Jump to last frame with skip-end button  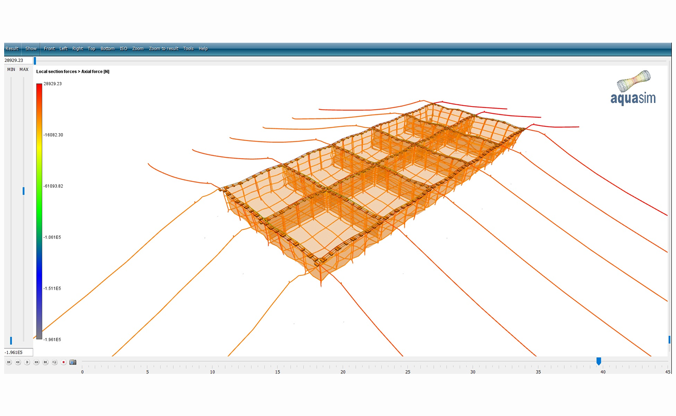pyautogui.click(x=46, y=362)
